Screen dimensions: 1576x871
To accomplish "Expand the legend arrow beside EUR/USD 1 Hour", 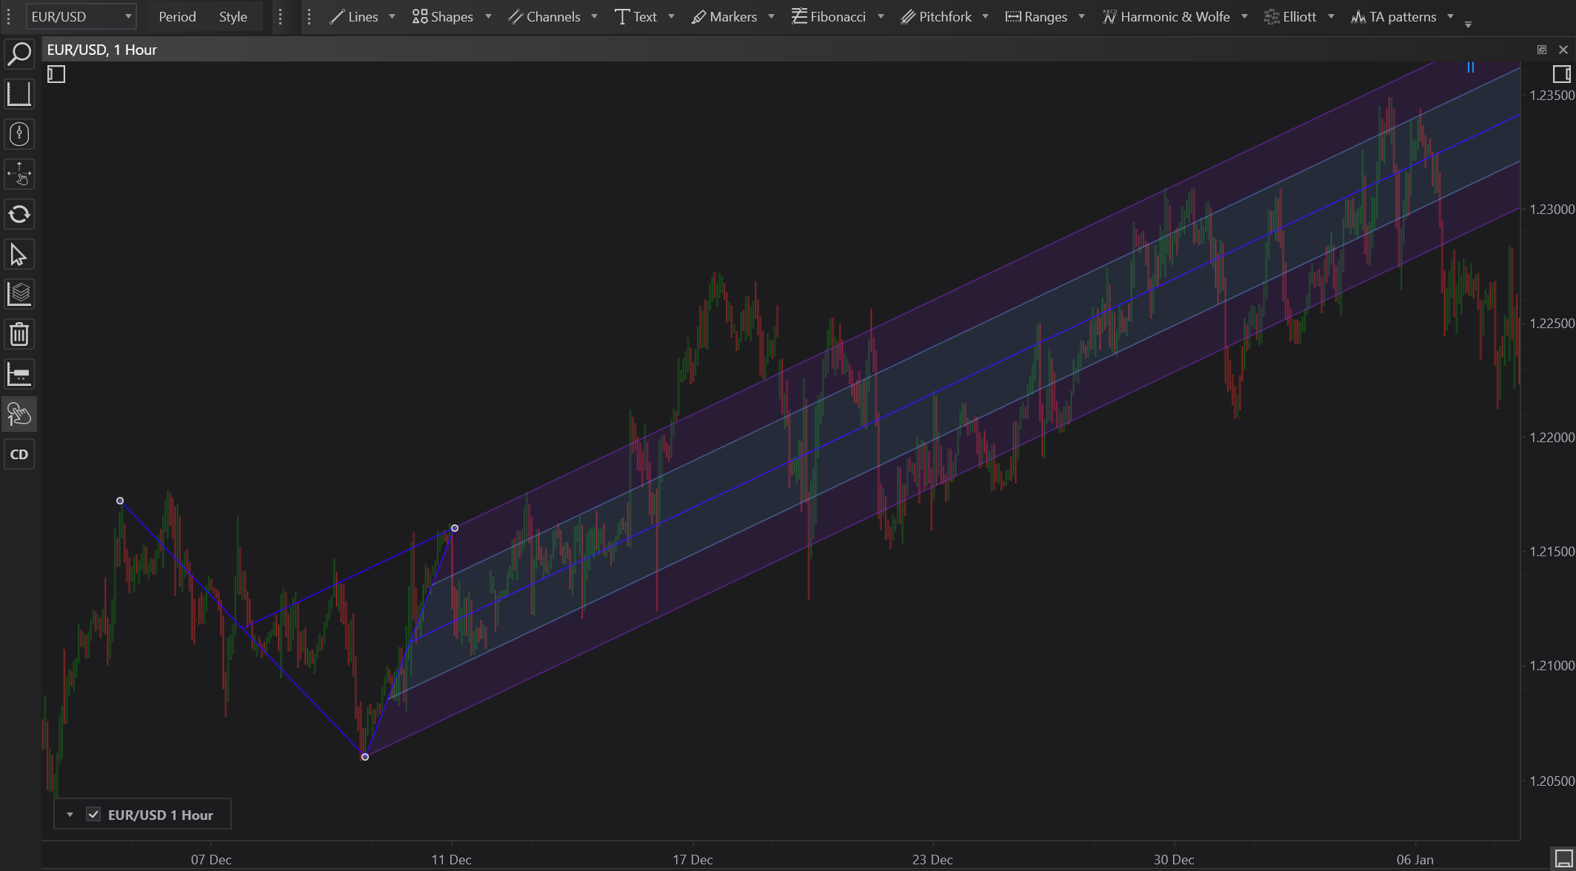I will (70, 815).
